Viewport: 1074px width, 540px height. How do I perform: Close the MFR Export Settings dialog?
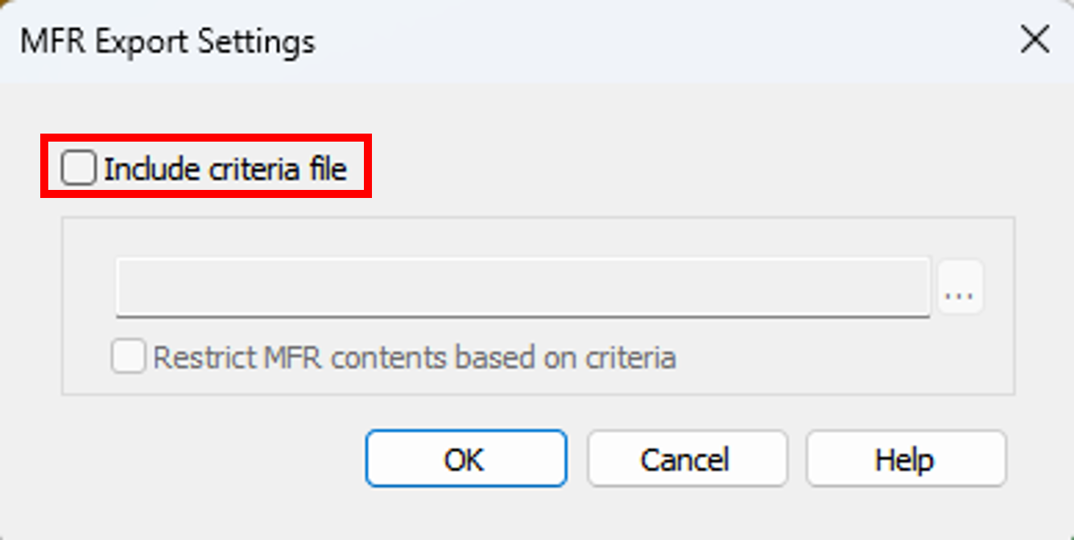(x=1034, y=40)
